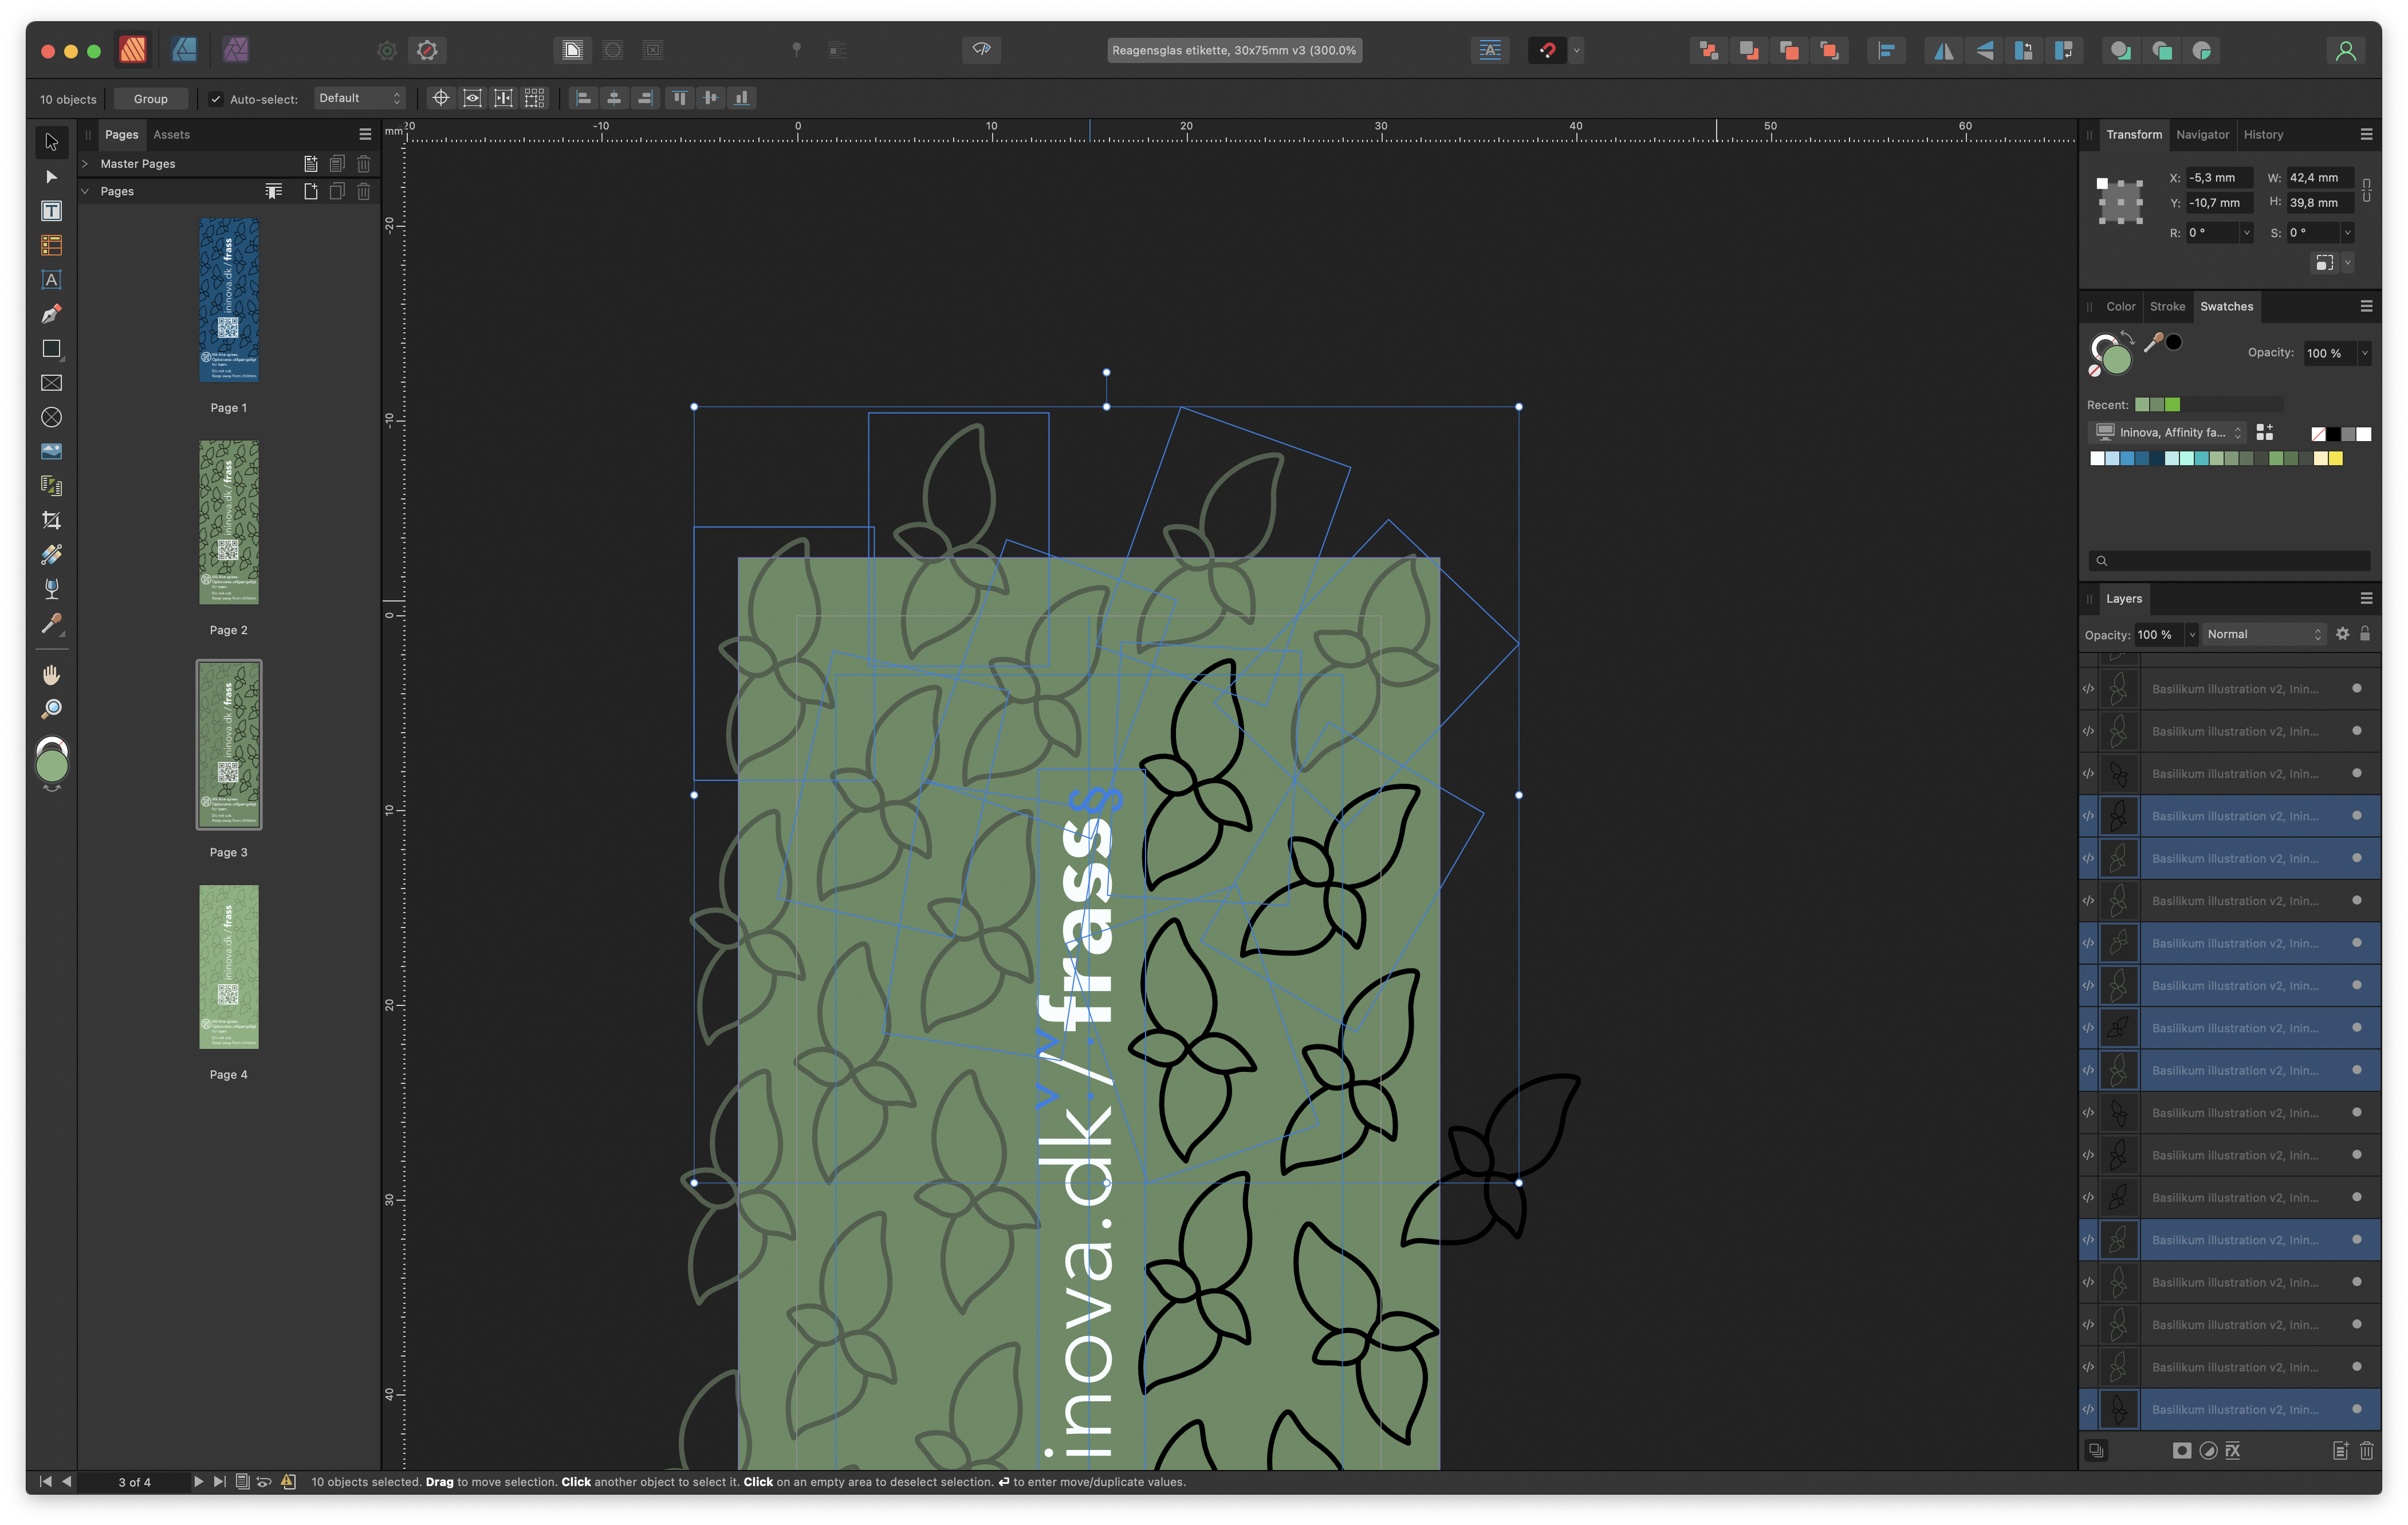The width and height of the screenshot is (2408, 1525).
Task: Open the shear S value dropdown
Action: point(2348,233)
